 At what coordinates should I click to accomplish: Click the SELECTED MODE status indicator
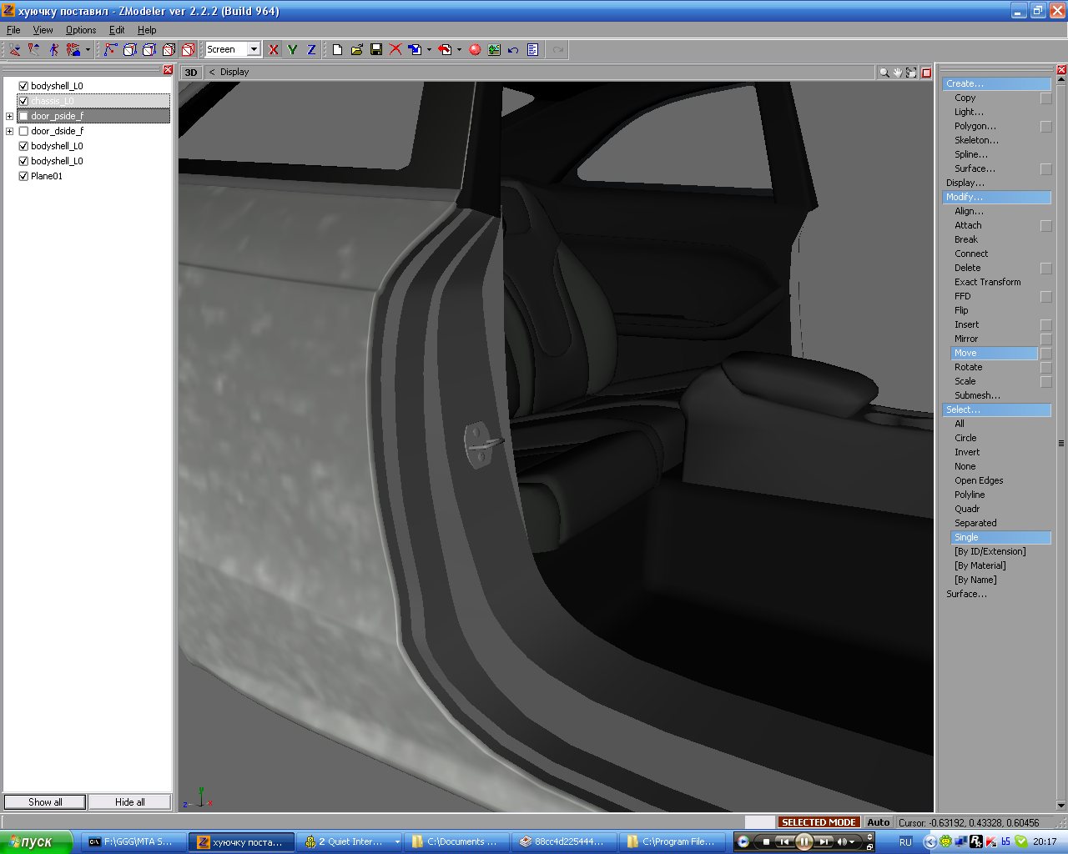(818, 822)
